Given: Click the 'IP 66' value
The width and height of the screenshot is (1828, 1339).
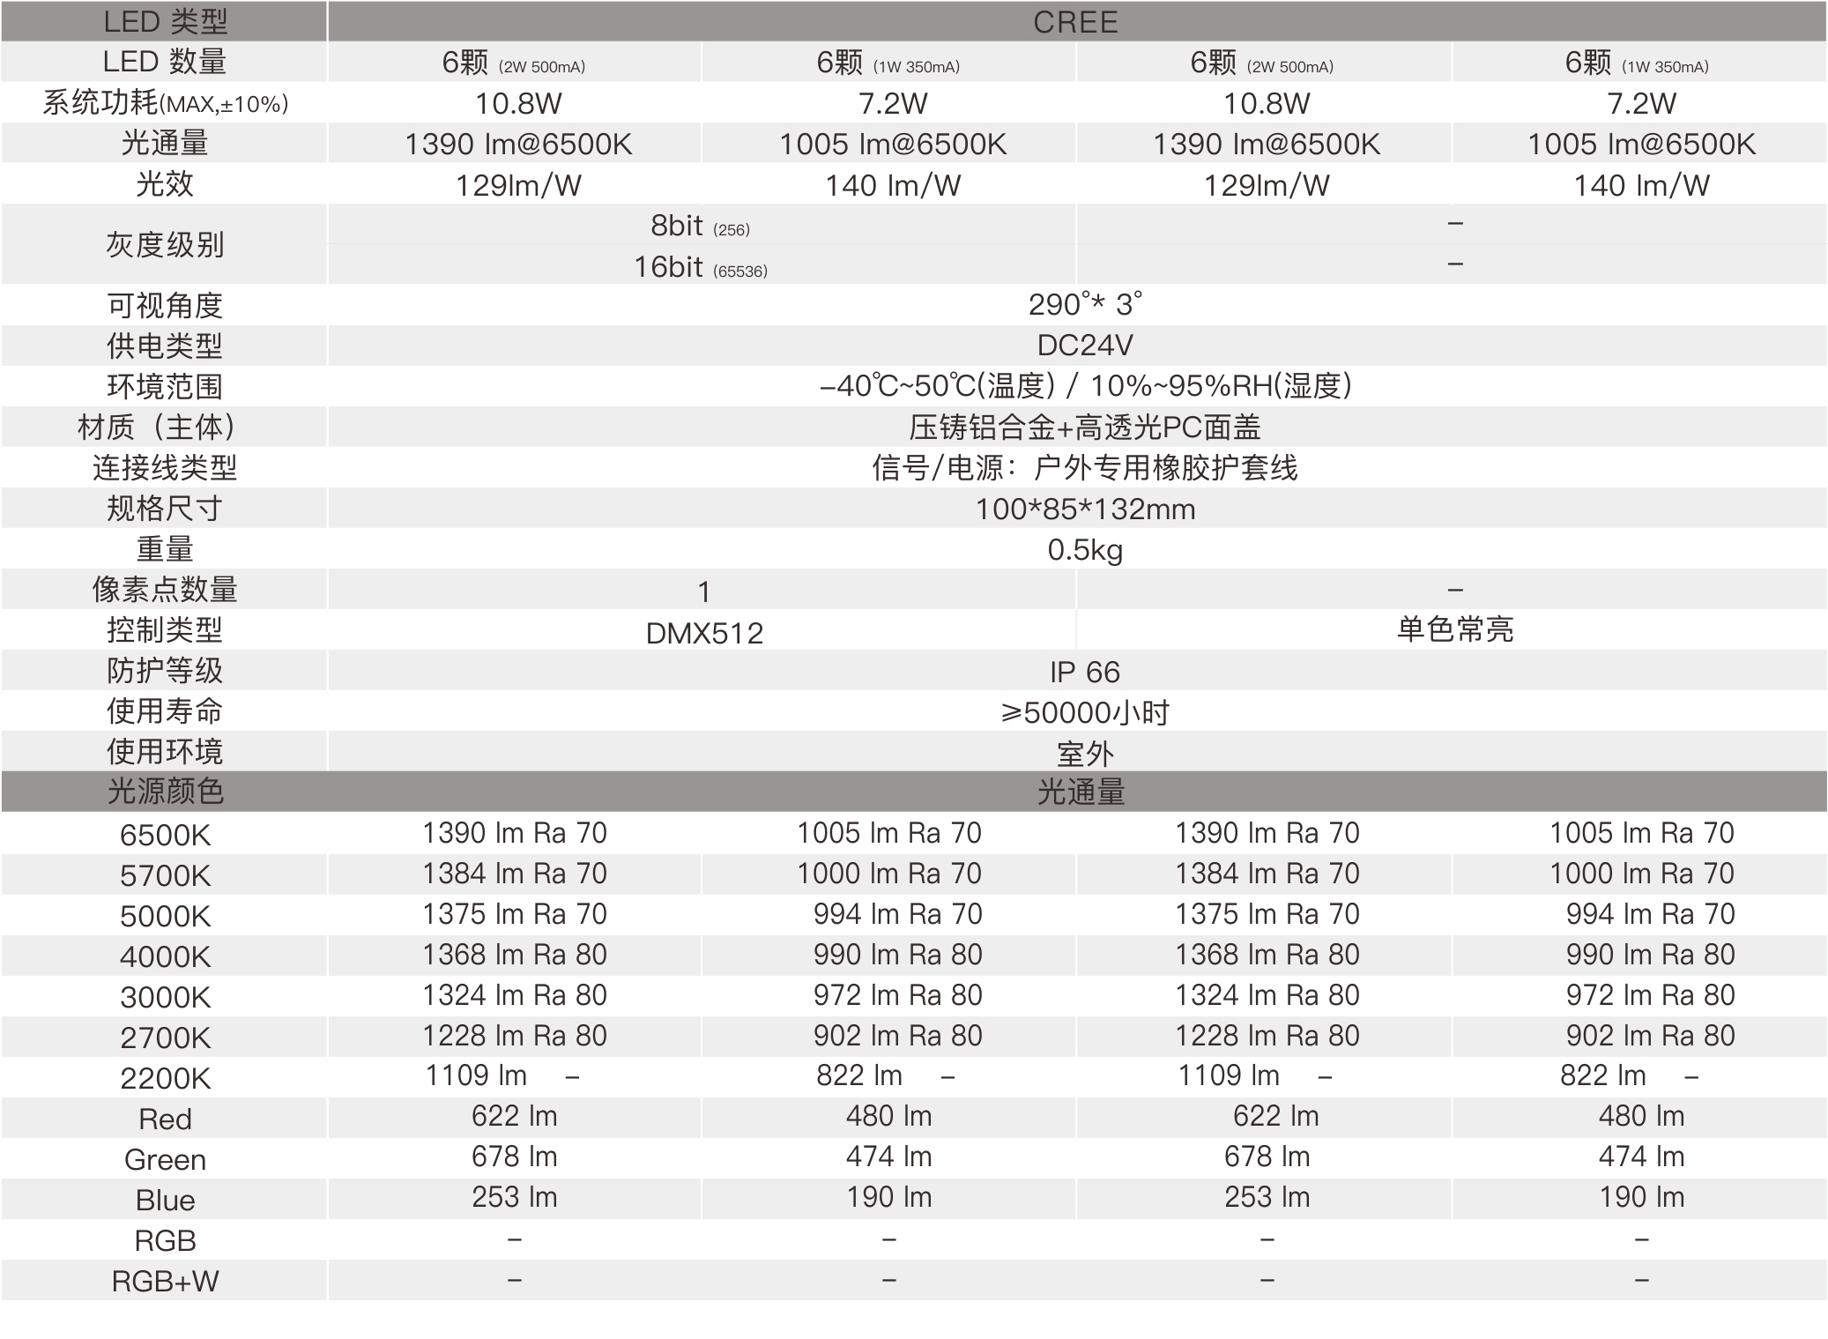Looking at the screenshot, I should coord(1085,673).
